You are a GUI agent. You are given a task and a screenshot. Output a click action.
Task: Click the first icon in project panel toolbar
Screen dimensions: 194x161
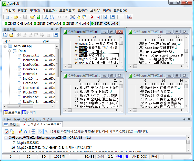pos(5,35)
